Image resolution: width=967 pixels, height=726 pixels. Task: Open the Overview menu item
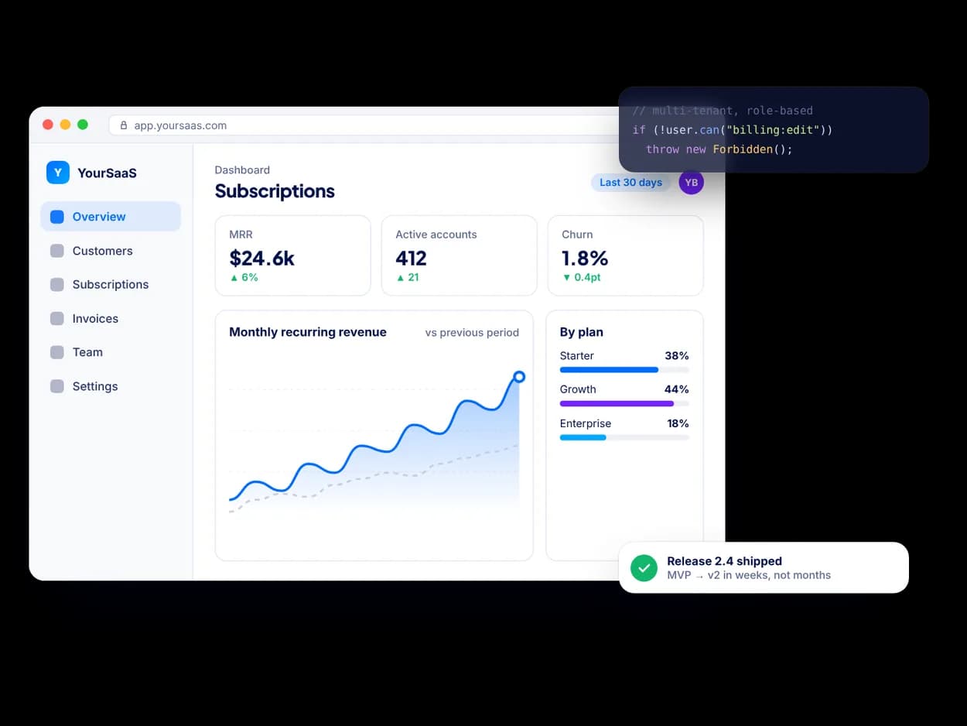[111, 217]
